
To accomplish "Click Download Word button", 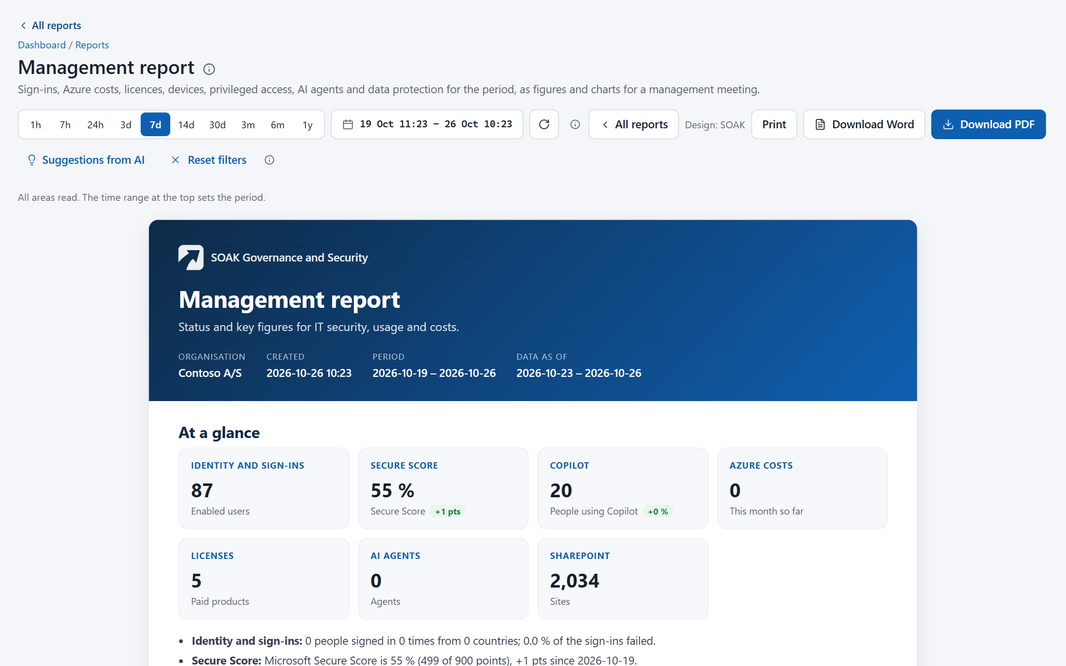I will (x=864, y=124).
